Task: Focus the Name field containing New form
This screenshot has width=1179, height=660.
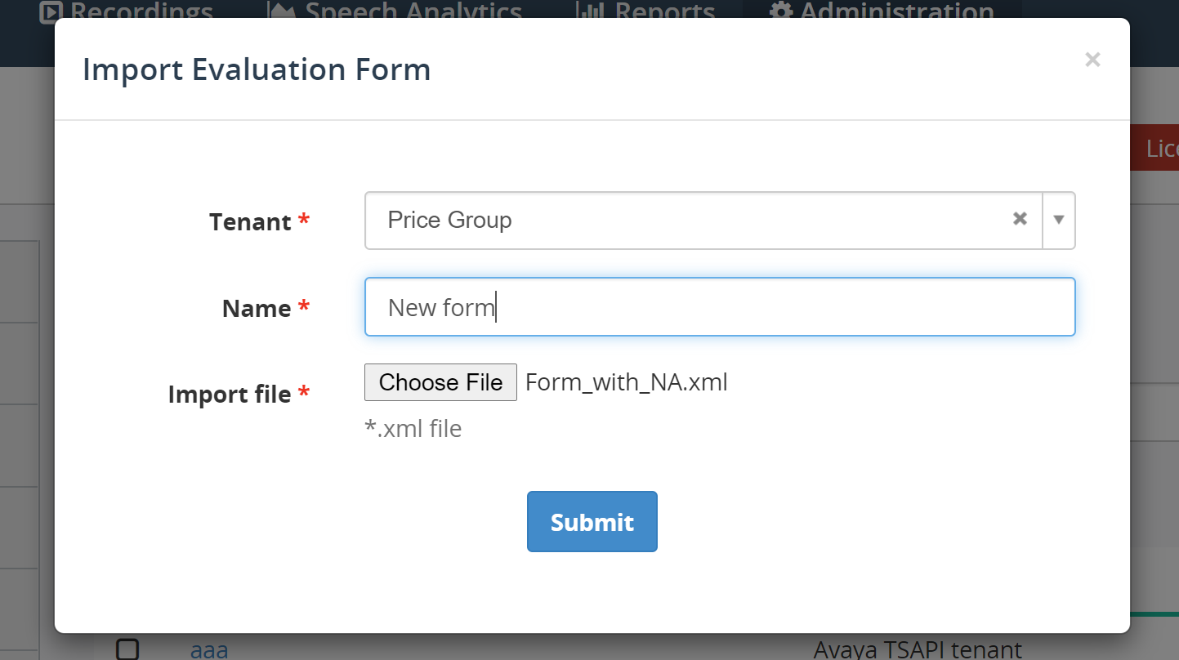Action: tap(720, 307)
